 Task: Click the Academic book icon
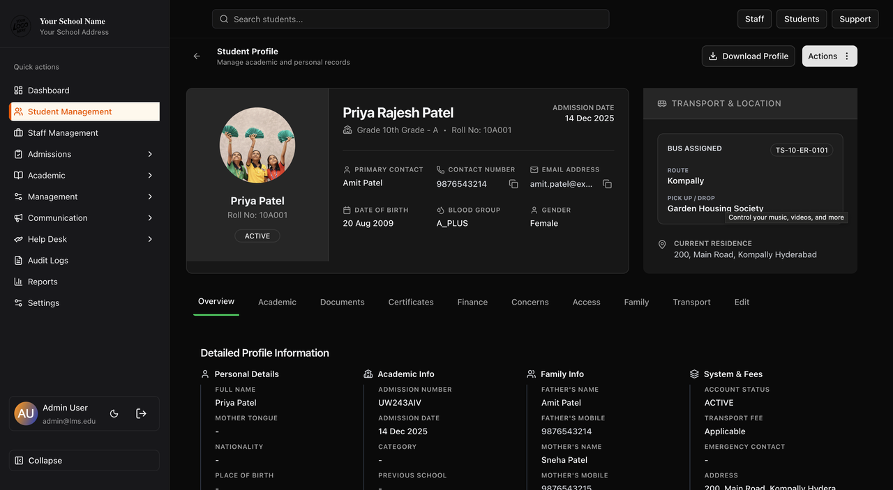[x=18, y=176]
